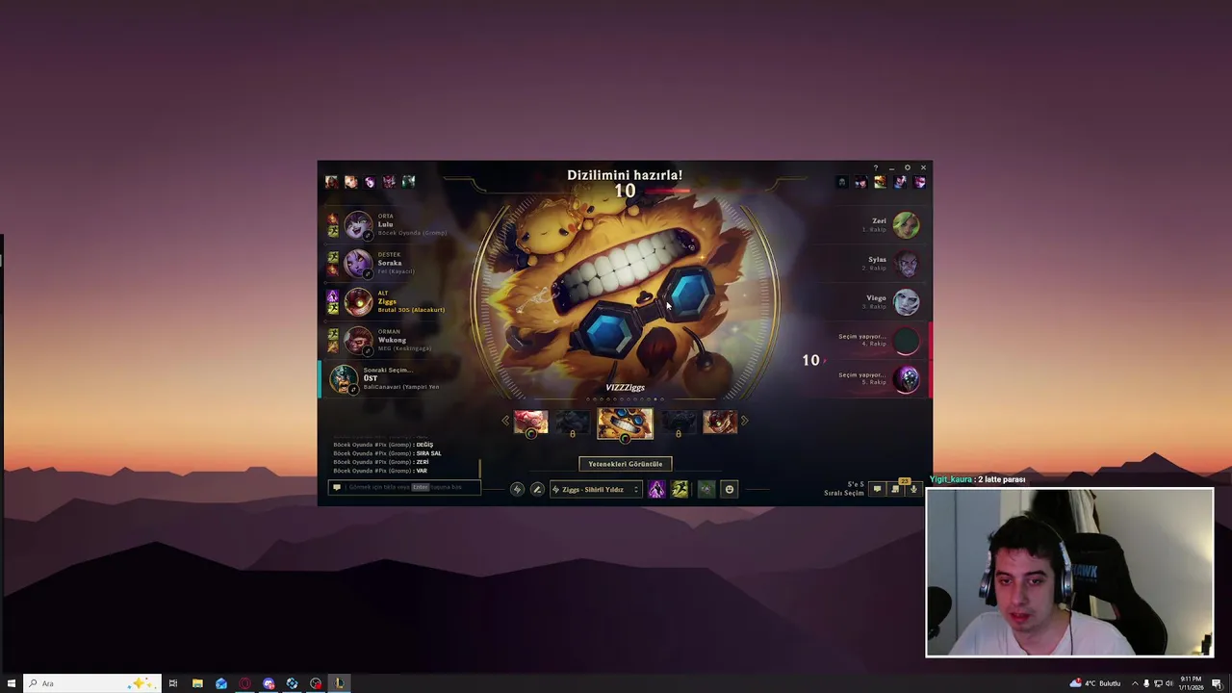
Task: Click the 5th Rakip enemy pick portrait
Action: click(906, 379)
